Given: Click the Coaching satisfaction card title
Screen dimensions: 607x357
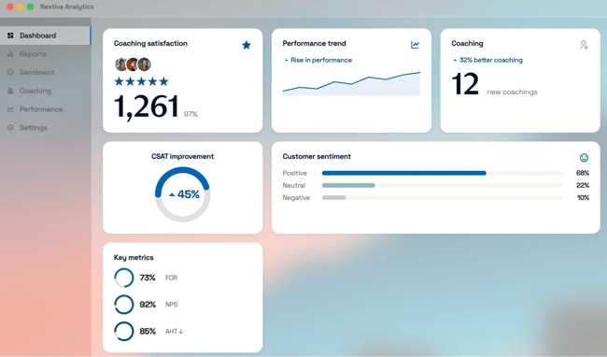Looking at the screenshot, I should (150, 43).
